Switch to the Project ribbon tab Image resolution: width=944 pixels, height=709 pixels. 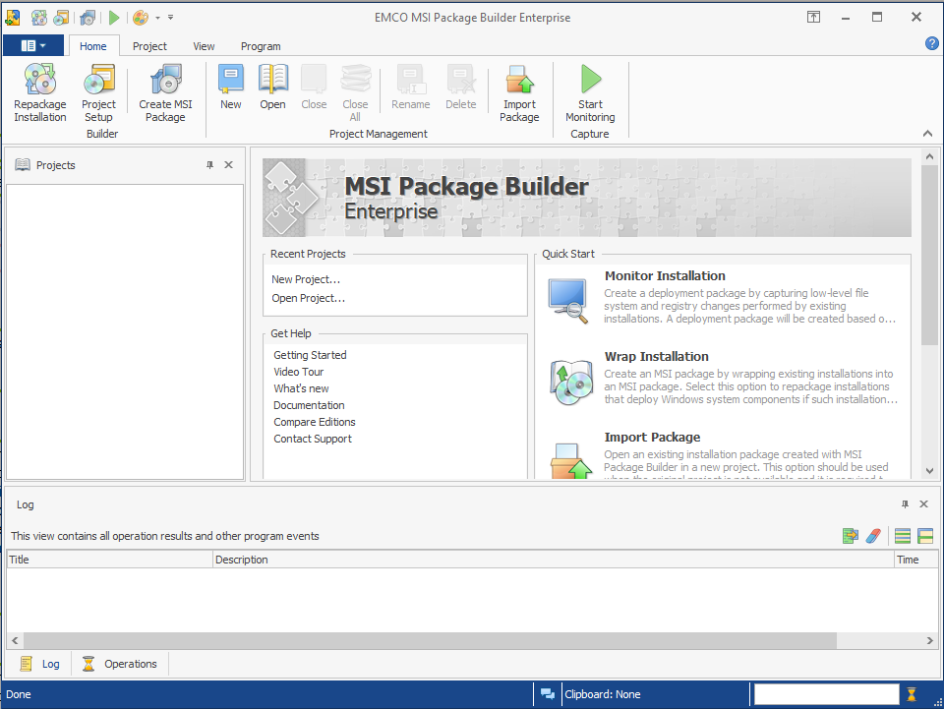click(149, 46)
